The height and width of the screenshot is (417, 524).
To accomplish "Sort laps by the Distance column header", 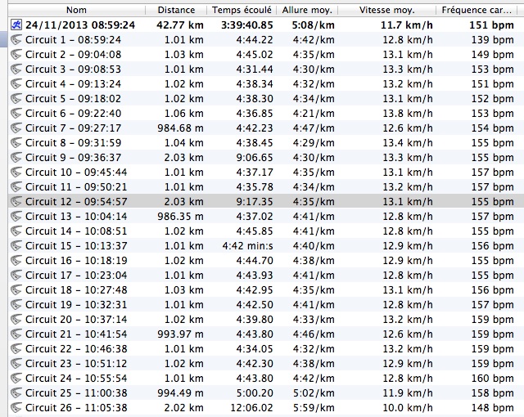I will tap(176, 10).
